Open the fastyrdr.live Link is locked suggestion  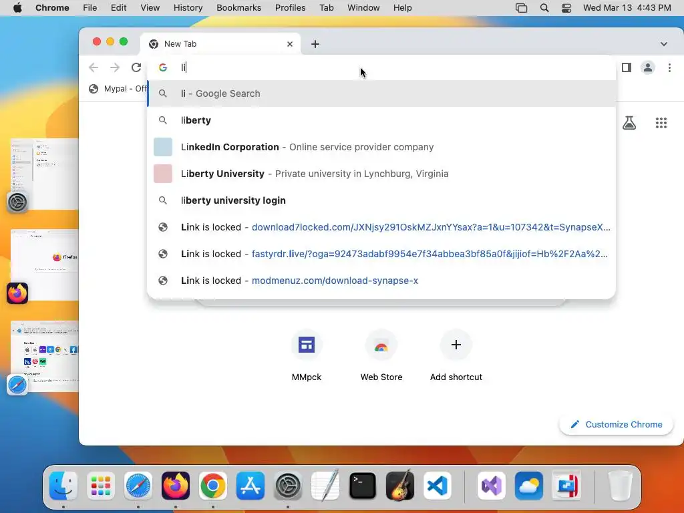point(381,254)
